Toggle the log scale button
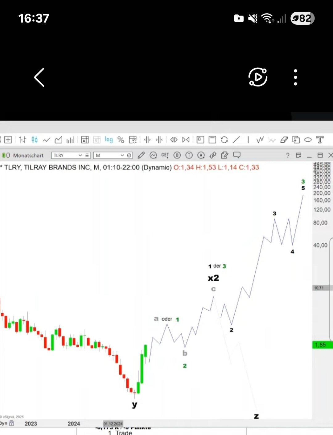Screen dimensions: 333x435 [109, 140]
